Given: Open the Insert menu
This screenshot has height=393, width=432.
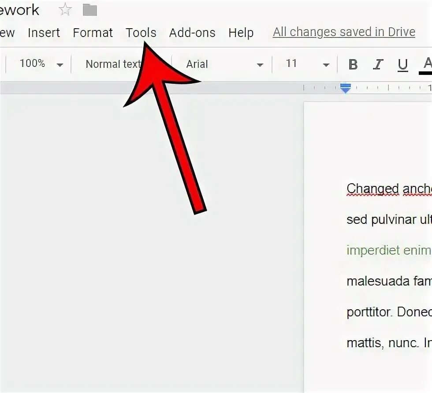Looking at the screenshot, I should click(x=44, y=33).
